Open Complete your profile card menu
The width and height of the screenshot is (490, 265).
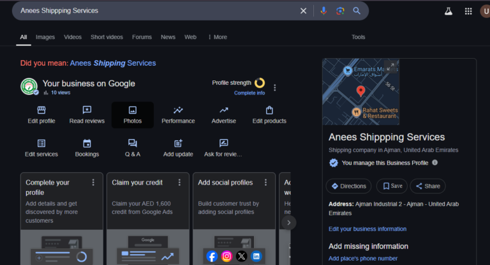[93, 183]
